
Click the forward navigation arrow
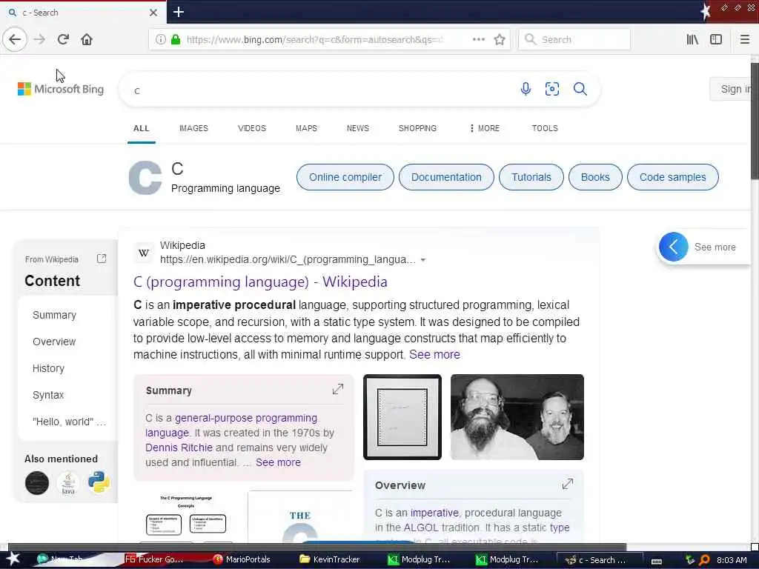pyautogui.click(x=39, y=39)
